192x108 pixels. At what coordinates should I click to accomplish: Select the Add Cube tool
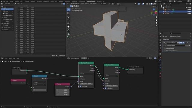[68, 37]
